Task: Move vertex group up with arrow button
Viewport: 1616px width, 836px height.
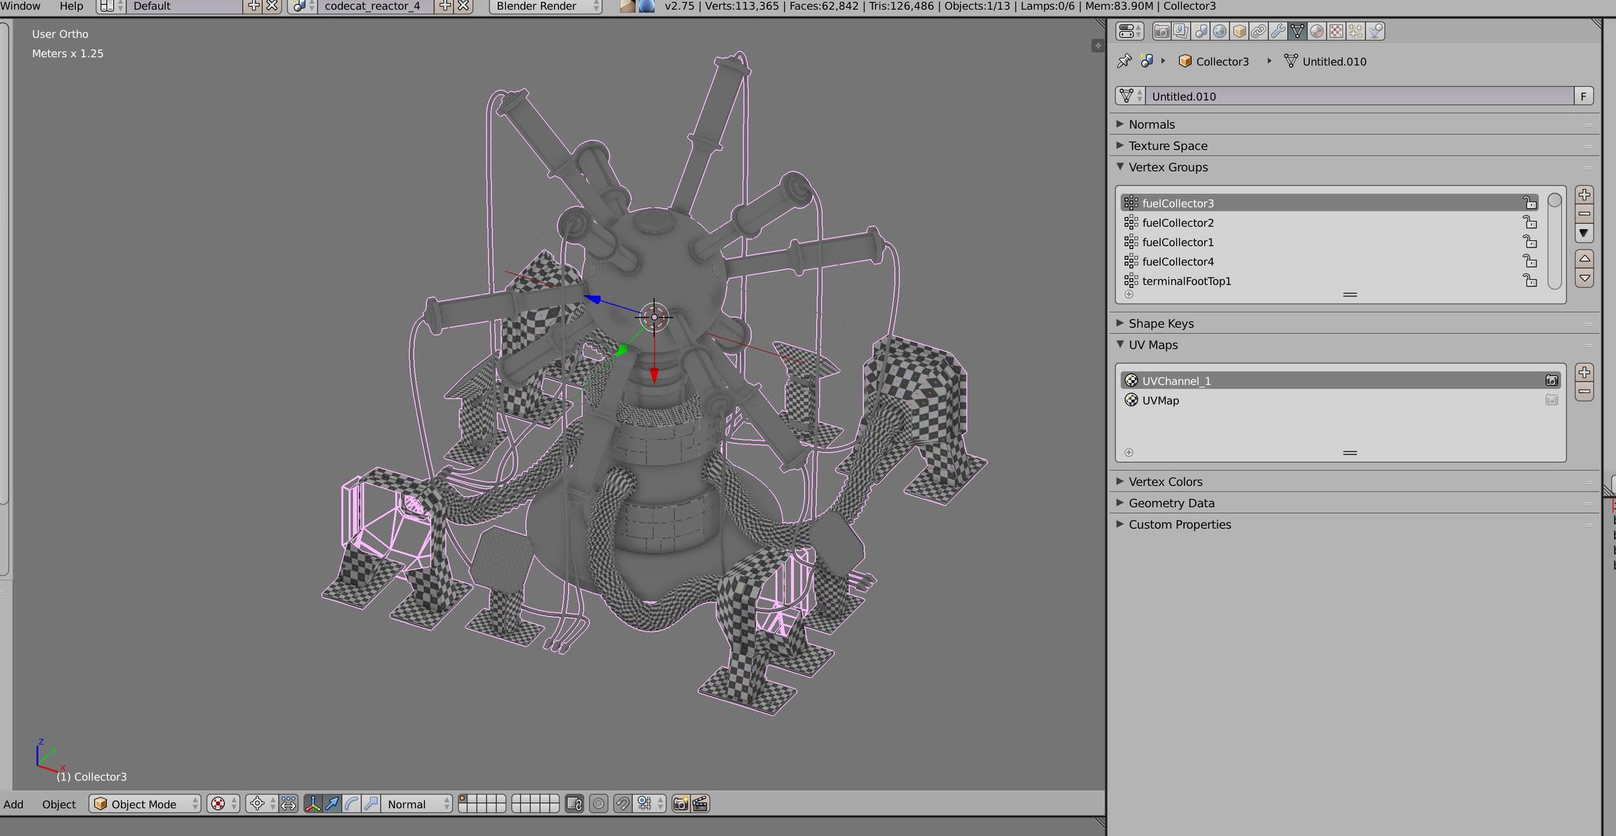Action: [x=1584, y=259]
